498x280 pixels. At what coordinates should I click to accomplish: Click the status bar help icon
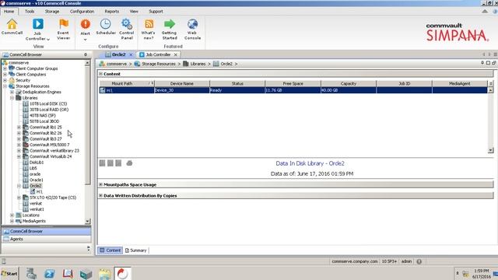click(x=419, y=261)
